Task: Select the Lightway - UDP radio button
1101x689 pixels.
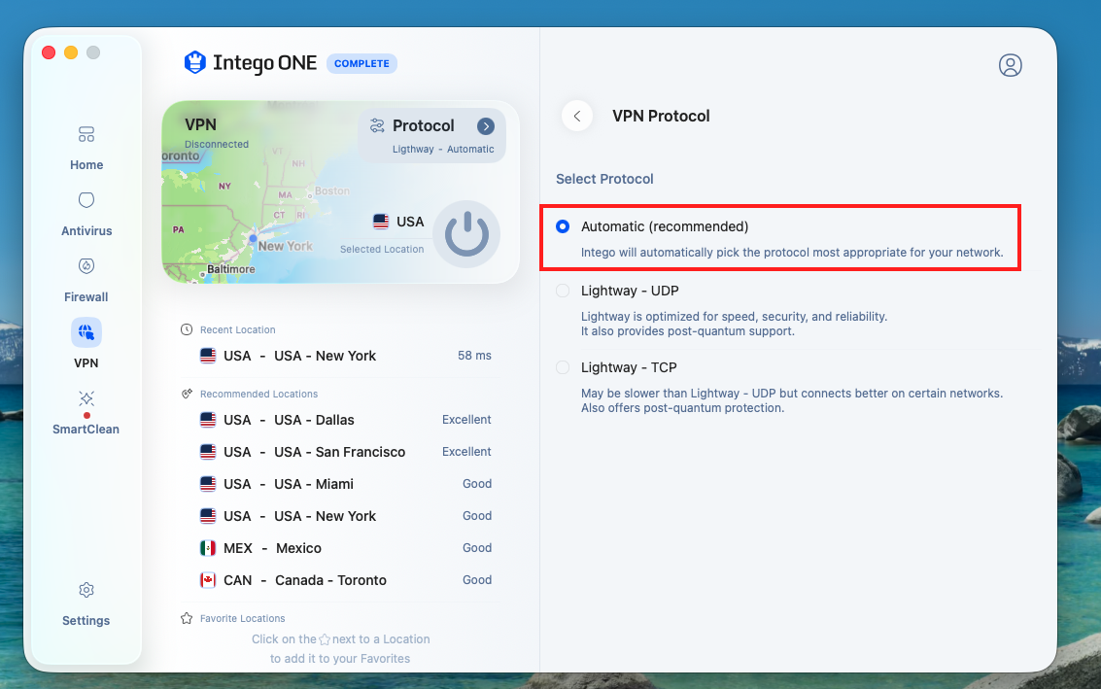Action: pos(563,291)
